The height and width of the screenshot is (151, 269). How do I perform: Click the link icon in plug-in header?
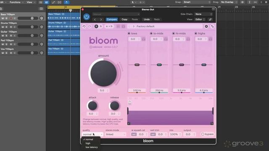tap(210, 19)
